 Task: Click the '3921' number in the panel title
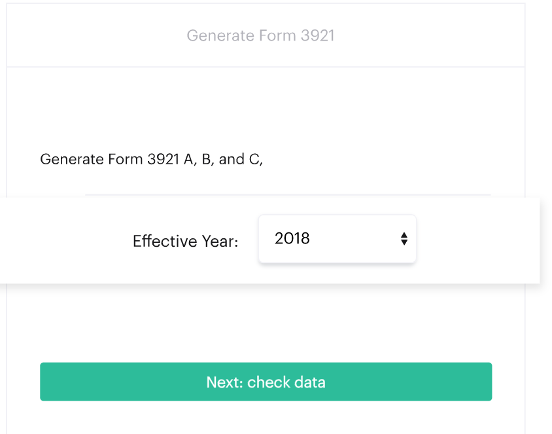point(318,35)
